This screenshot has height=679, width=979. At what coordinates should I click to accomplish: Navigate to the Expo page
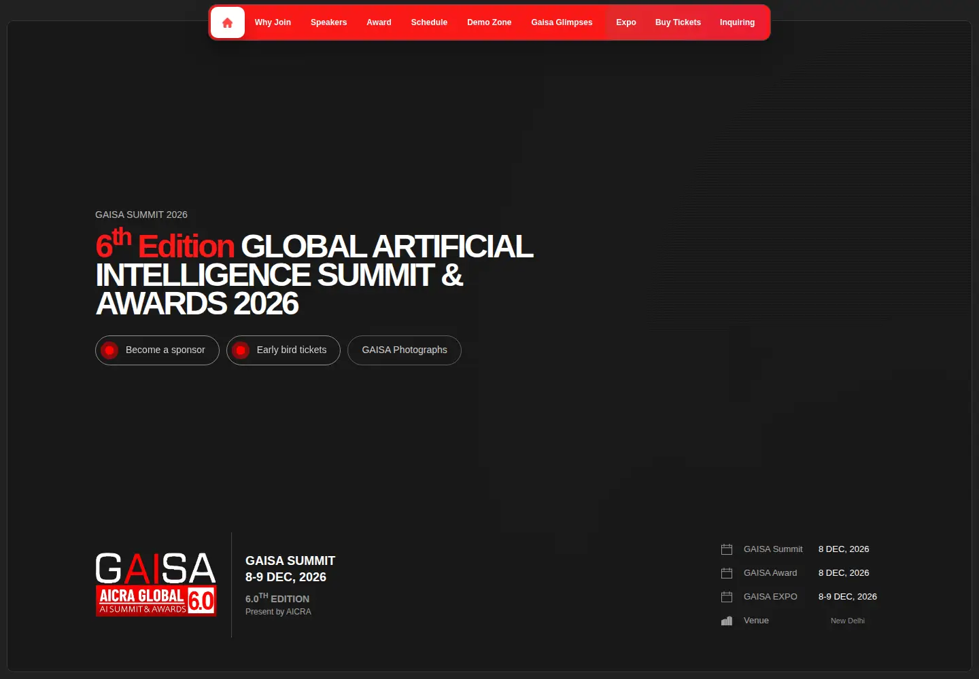[626, 22]
